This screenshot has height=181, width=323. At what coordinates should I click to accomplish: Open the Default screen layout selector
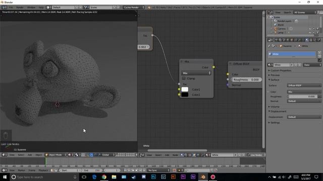[63, 8]
